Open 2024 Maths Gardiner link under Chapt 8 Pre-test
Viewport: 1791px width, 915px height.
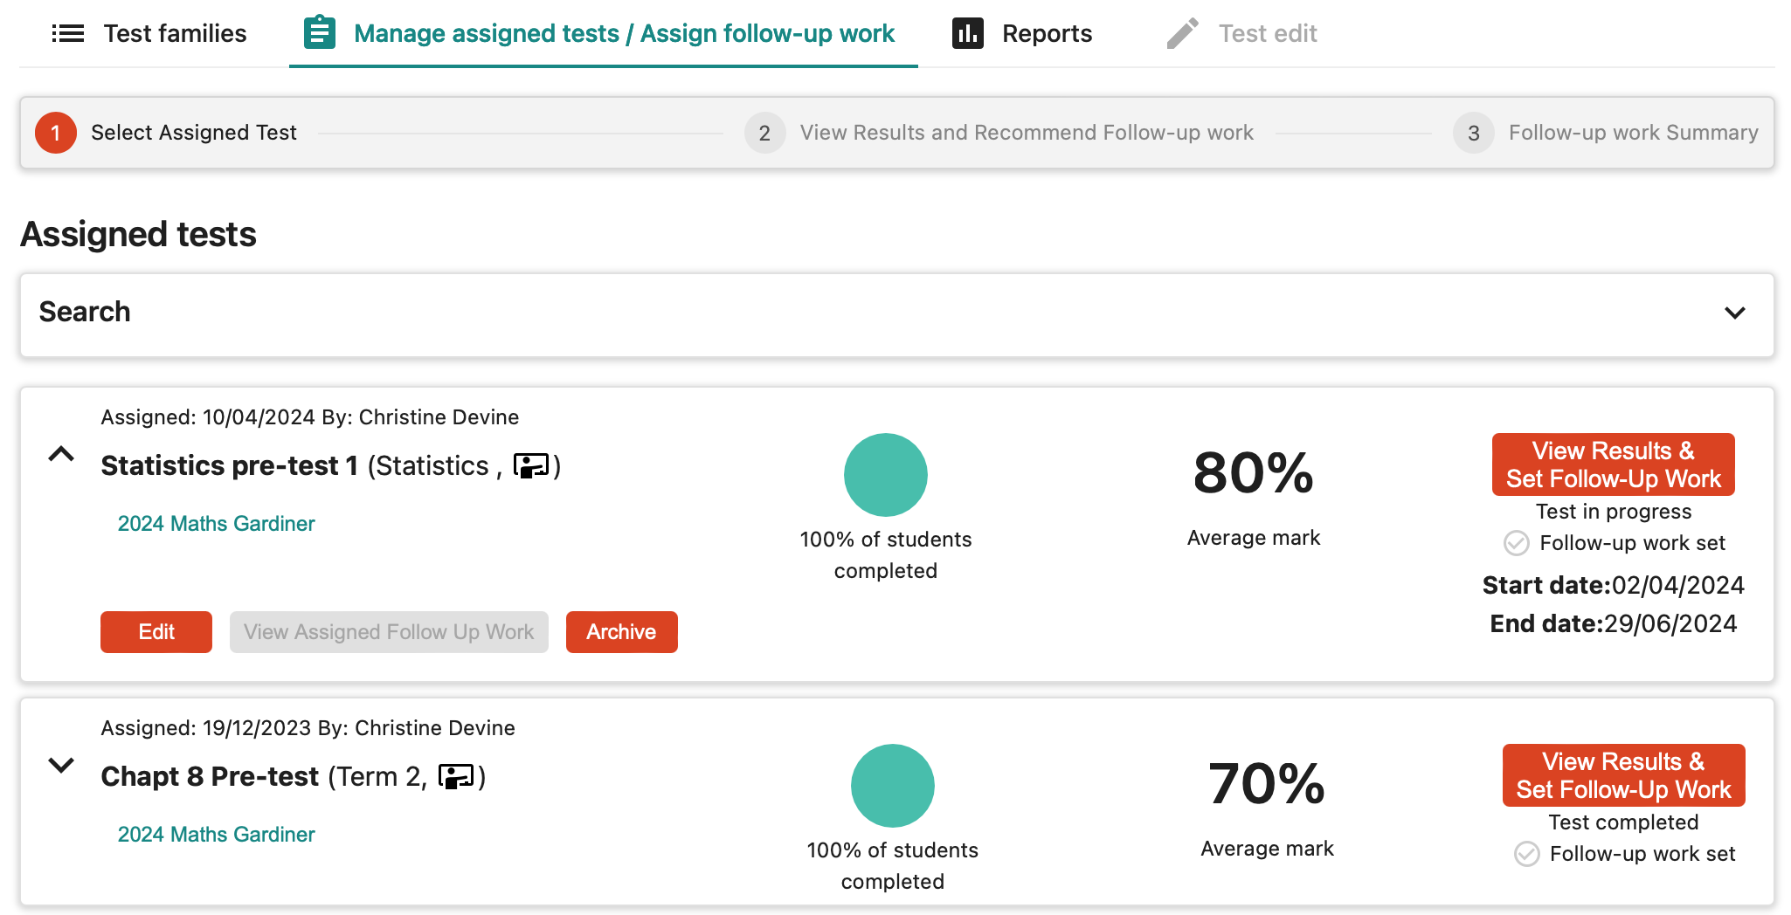point(216,835)
